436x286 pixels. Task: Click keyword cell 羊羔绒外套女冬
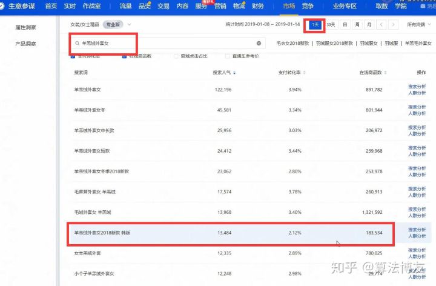[x=90, y=110]
